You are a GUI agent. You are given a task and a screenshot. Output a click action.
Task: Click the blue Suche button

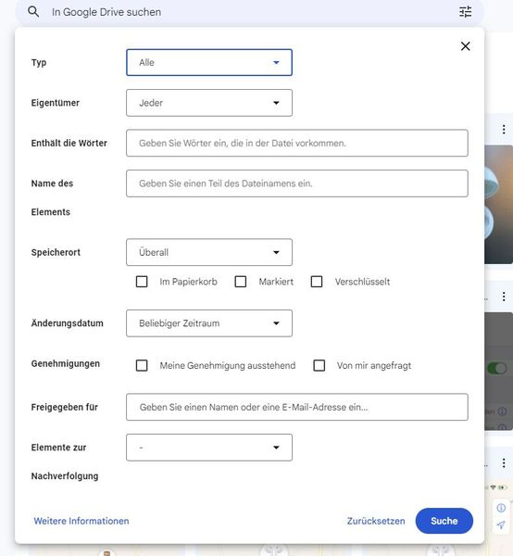[x=444, y=521]
